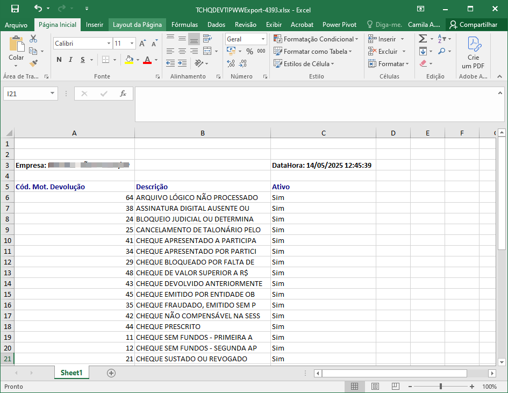Click the Sort and Filter icon
Viewport: 508px width, 393px height.
(x=441, y=39)
